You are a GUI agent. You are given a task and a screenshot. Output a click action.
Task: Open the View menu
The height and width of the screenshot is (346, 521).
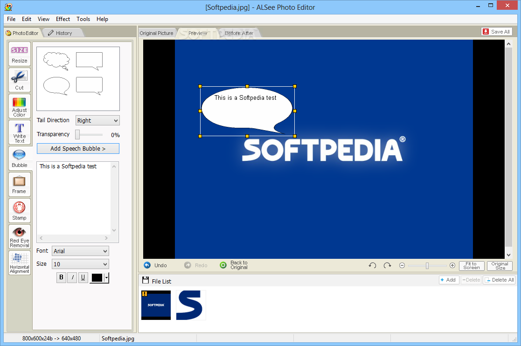point(43,19)
